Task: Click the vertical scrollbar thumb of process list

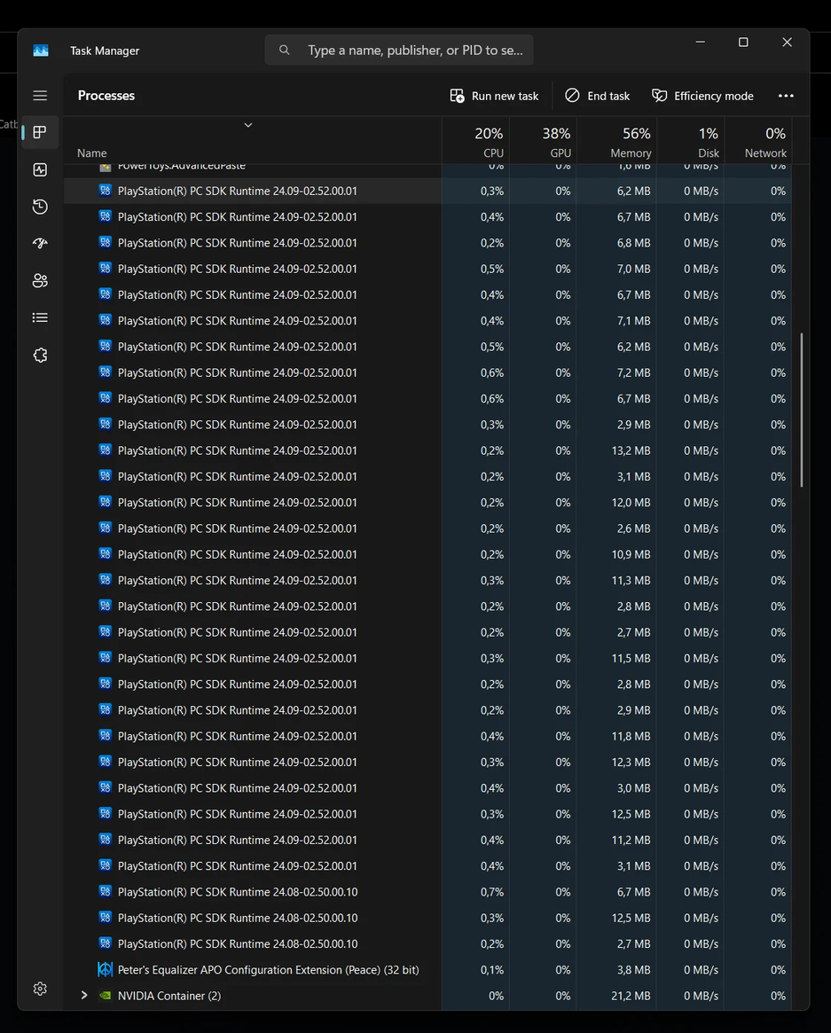Action: 802,410
